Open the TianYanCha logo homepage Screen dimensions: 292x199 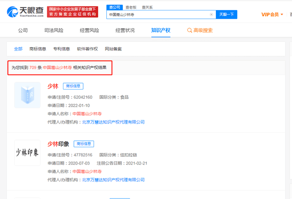tap(25, 12)
